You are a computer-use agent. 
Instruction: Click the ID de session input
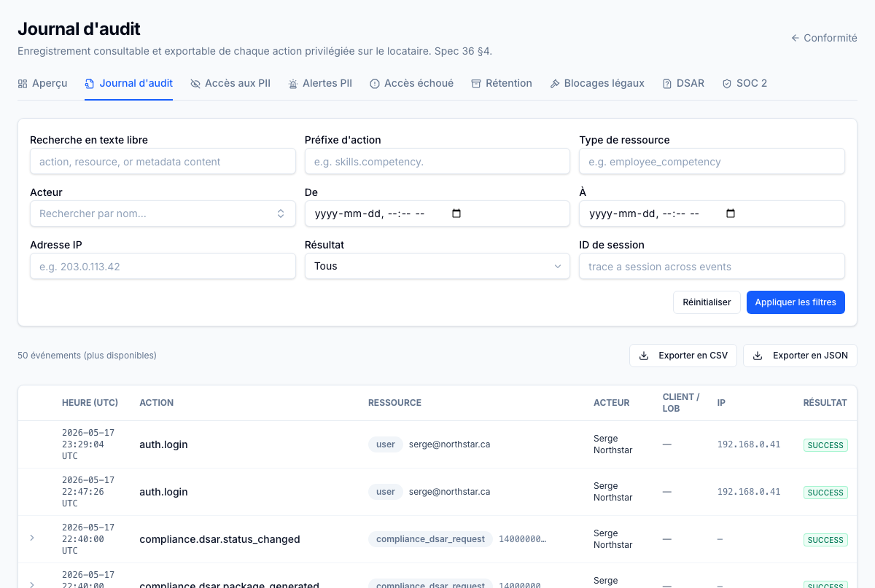(x=712, y=267)
